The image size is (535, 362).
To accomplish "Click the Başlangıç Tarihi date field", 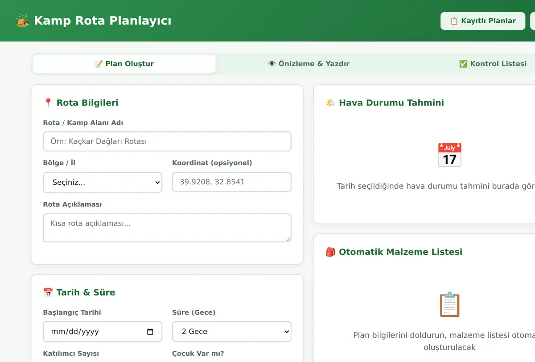I will click(x=103, y=332).
